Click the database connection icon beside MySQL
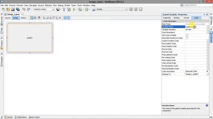Viewport: 213px width, 119px height. point(94,9)
